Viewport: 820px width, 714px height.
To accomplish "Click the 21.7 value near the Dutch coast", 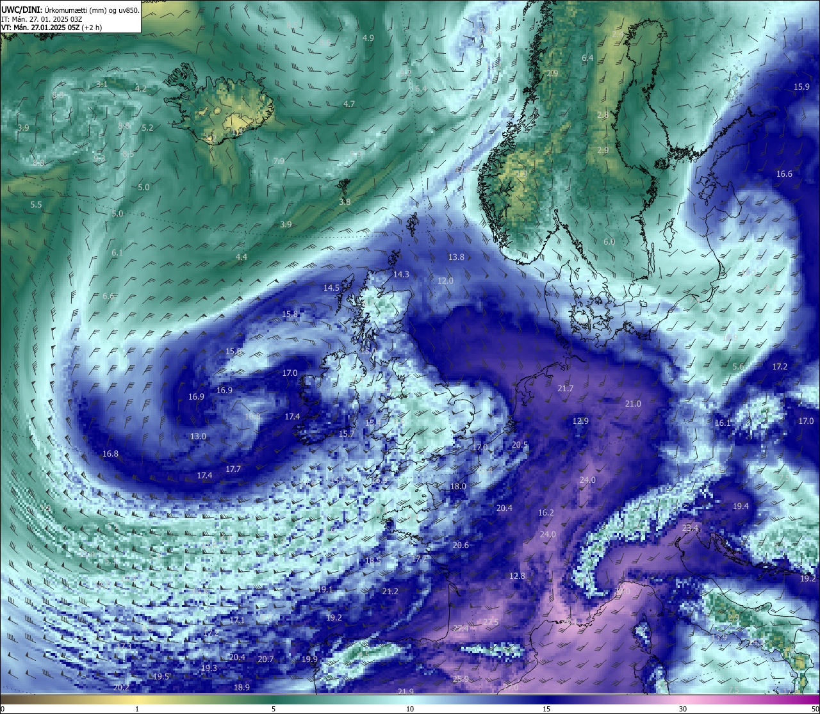I will click(566, 388).
